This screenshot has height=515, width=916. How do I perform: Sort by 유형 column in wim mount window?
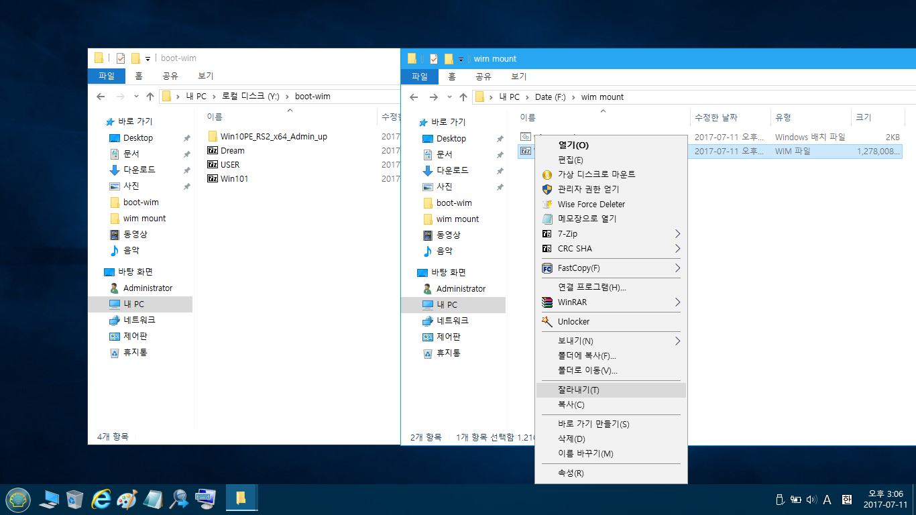click(x=811, y=117)
